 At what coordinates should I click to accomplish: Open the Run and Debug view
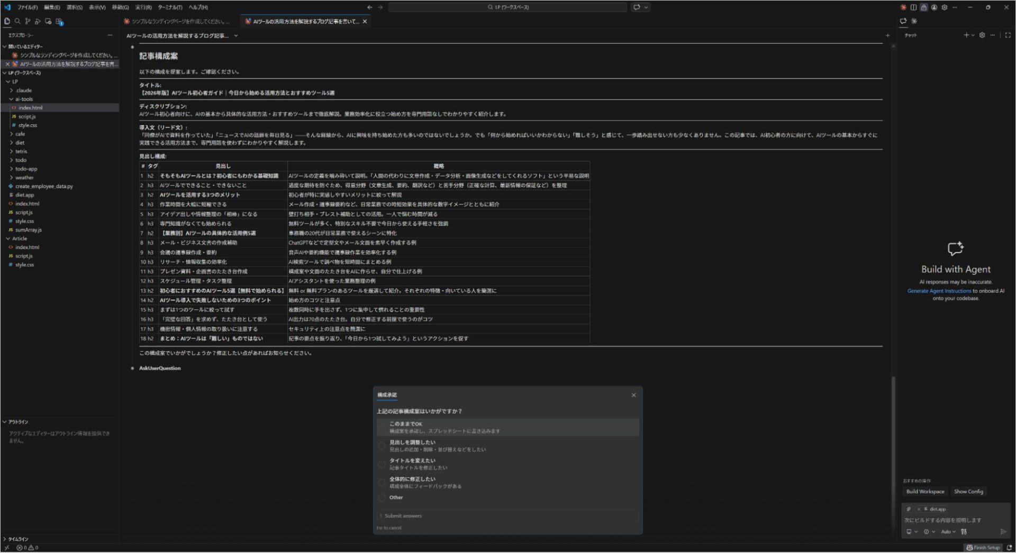pyautogui.click(x=38, y=22)
